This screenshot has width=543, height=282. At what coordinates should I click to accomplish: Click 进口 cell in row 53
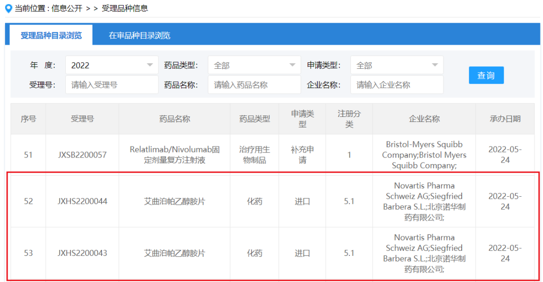pyautogui.click(x=302, y=253)
